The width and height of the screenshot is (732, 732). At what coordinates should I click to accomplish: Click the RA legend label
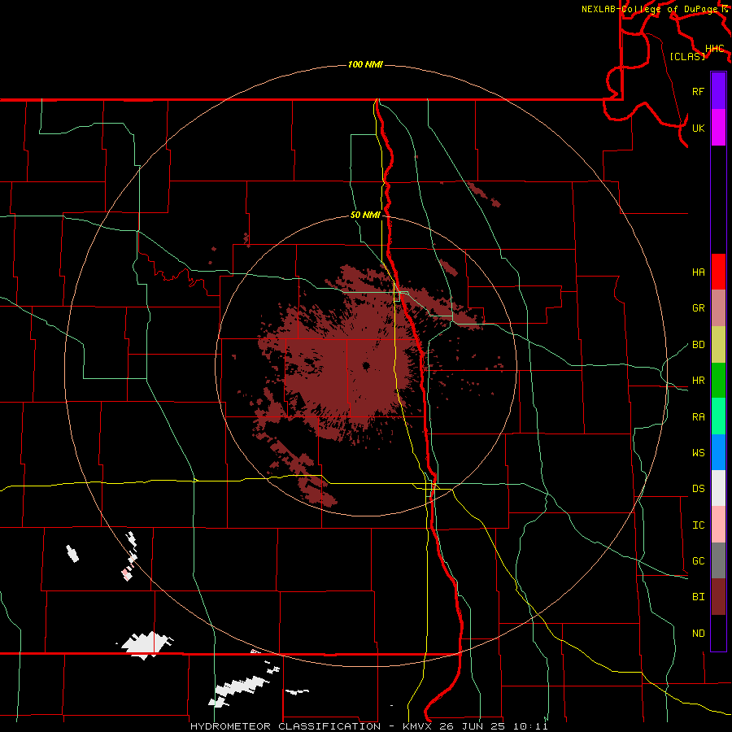tap(698, 416)
